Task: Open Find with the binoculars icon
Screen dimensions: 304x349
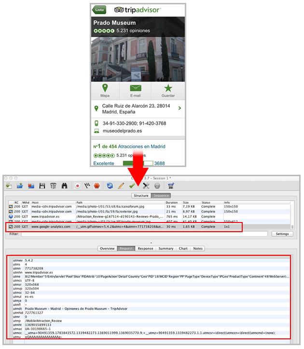Action: [64, 186]
